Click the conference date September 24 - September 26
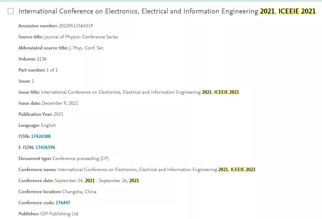Viewport: 322px width, 219px height. pos(97,181)
